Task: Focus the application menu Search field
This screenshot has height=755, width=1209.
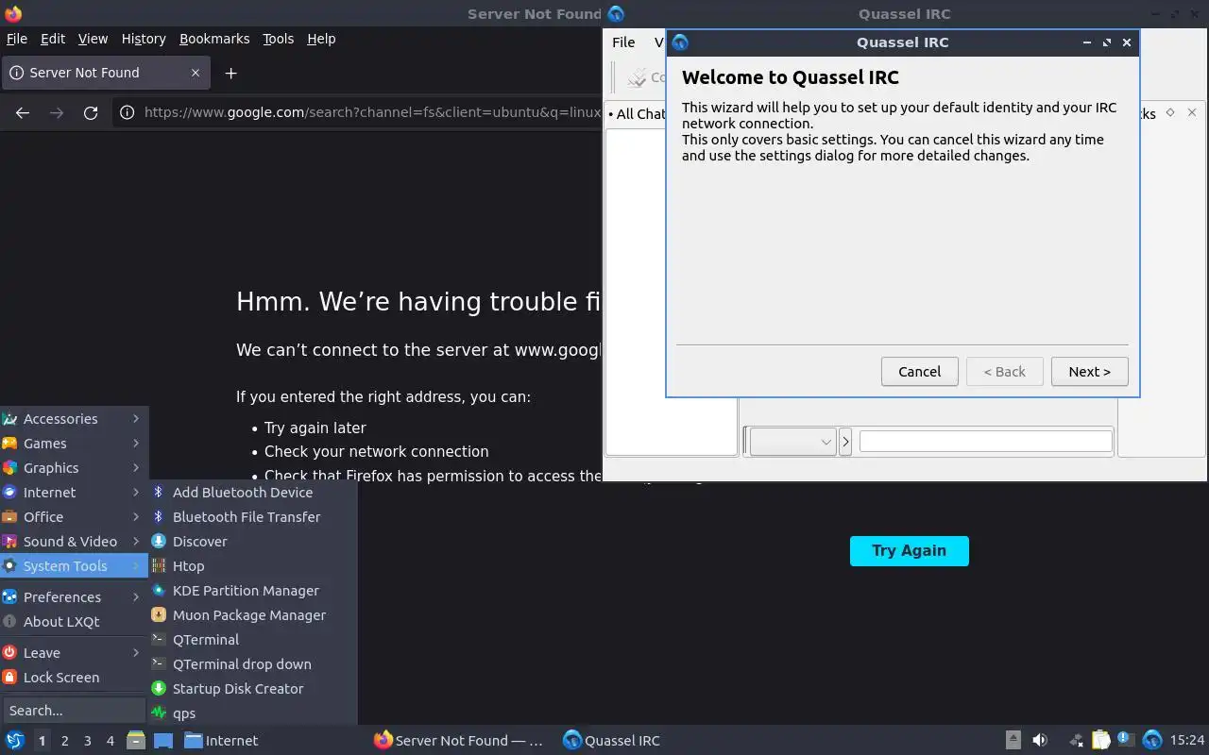Action: (x=74, y=711)
